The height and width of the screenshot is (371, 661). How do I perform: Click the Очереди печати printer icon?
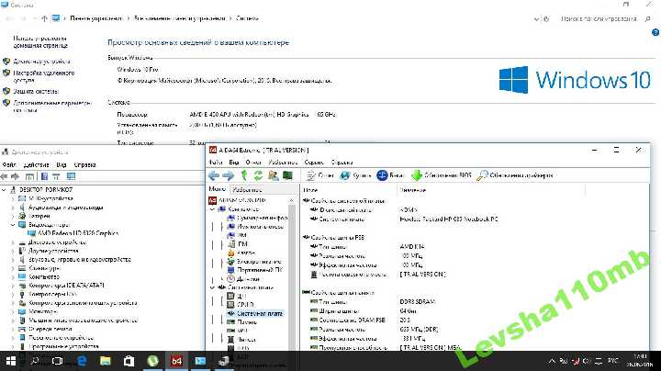[x=22, y=329]
